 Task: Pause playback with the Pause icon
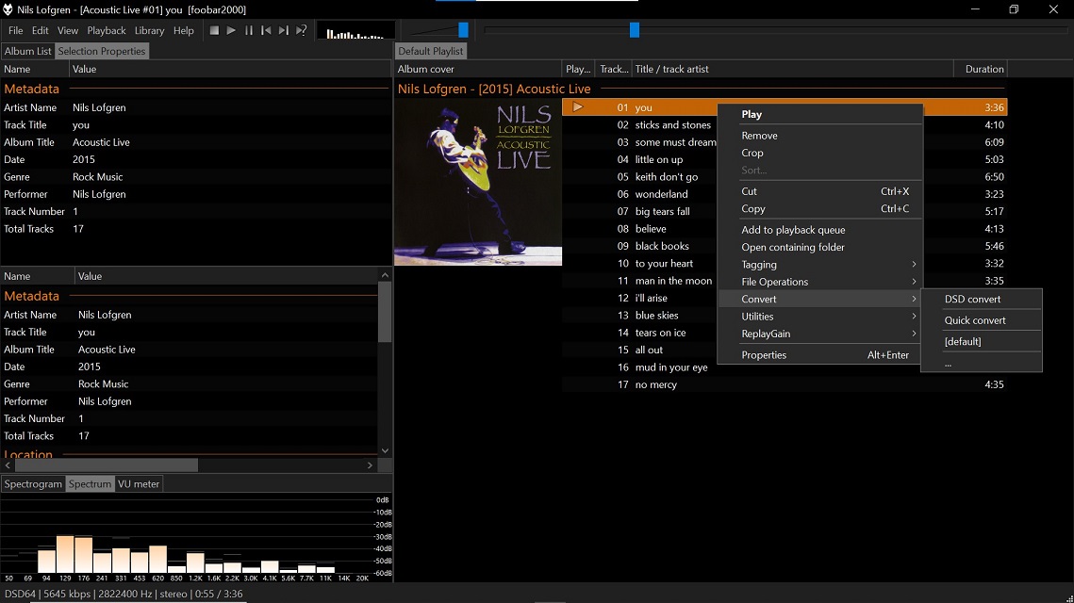click(x=249, y=30)
